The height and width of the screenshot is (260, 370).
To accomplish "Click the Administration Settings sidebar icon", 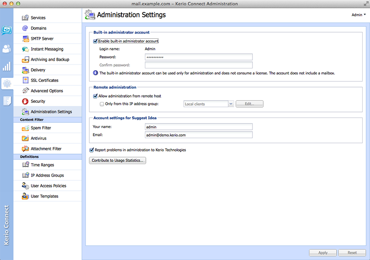I will pos(25,111).
